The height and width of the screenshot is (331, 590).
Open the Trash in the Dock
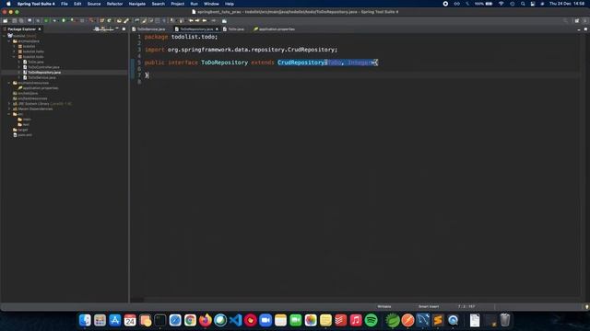(505, 320)
